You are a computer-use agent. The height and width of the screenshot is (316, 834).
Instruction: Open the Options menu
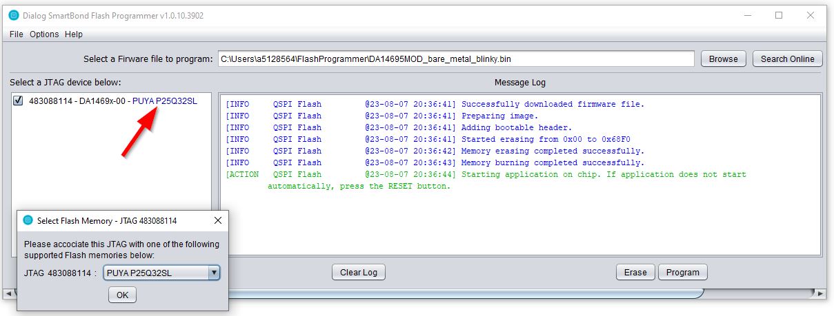(44, 34)
